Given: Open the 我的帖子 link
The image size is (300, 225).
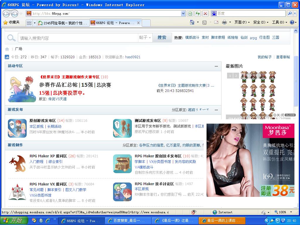Looking at the screenshot, I should click(x=265, y=57).
